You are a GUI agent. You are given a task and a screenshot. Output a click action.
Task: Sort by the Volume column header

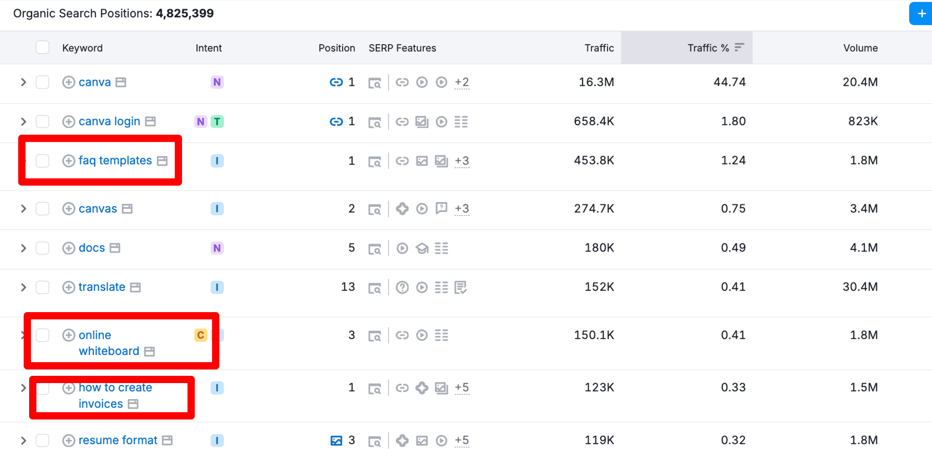(860, 48)
